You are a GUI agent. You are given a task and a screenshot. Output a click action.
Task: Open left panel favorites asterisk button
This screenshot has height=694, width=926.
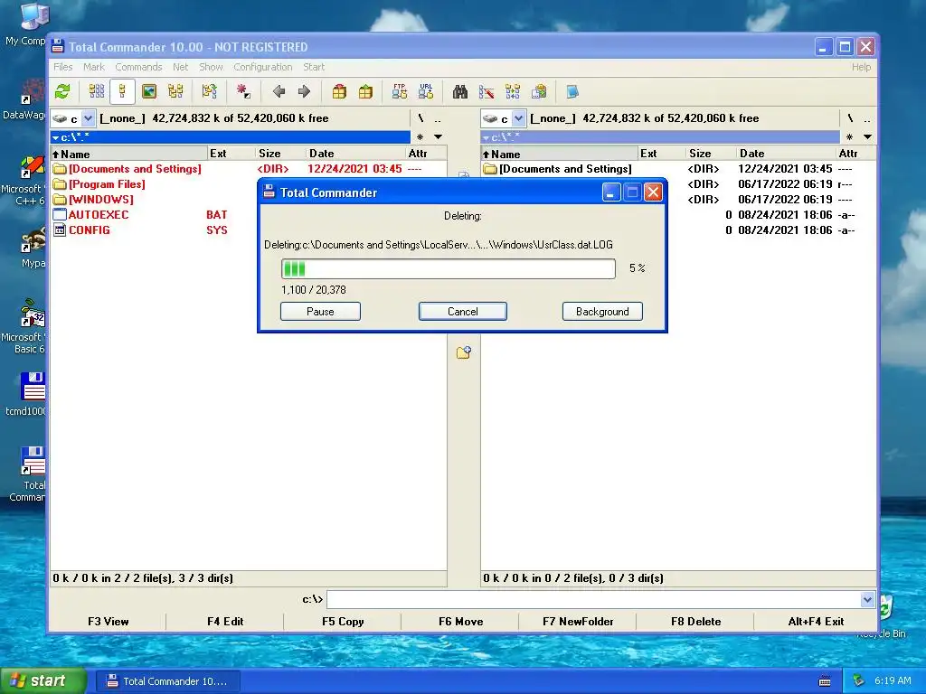[420, 137]
